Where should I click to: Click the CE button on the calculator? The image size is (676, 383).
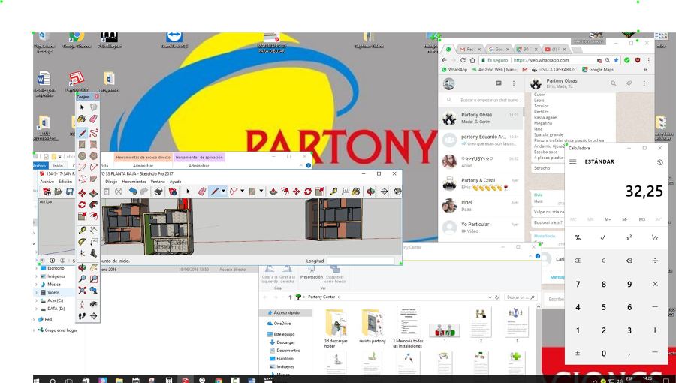coord(578,261)
